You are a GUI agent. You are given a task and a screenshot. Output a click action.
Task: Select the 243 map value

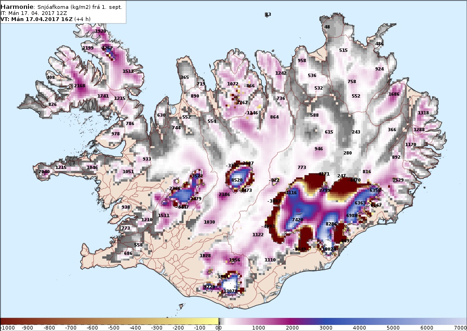pyautogui.click(x=356, y=132)
